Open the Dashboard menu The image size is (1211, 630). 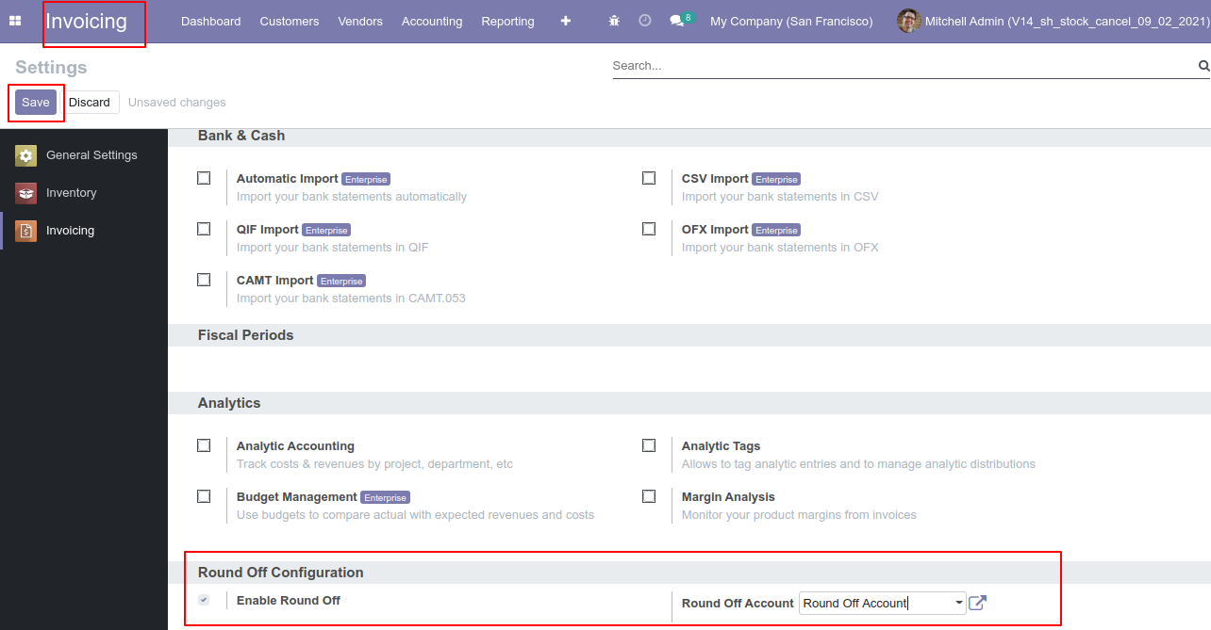pyautogui.click(x=210, y=21)
